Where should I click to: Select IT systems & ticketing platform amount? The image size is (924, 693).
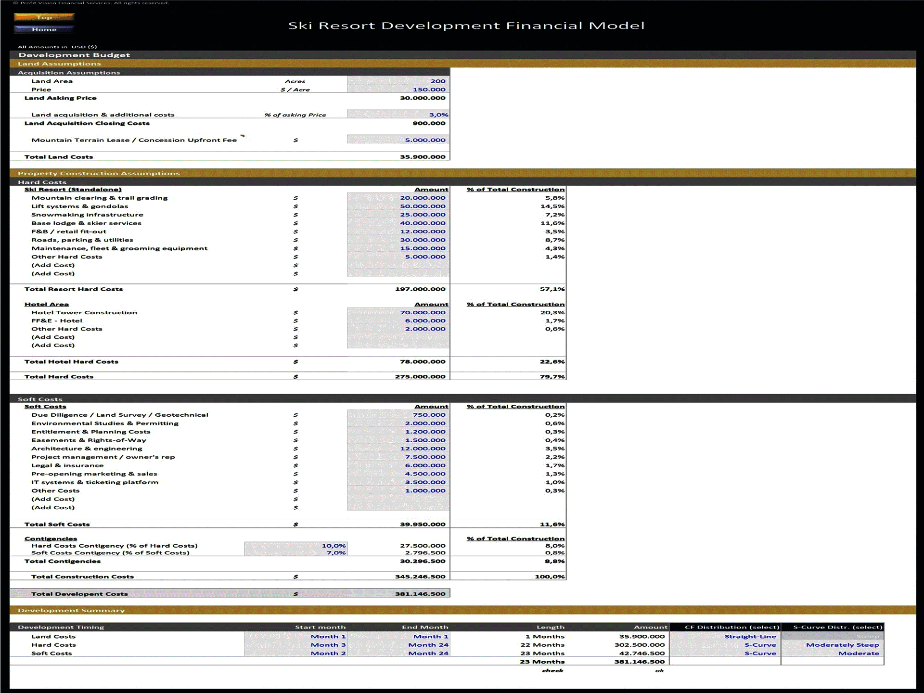tap(398, 482)
